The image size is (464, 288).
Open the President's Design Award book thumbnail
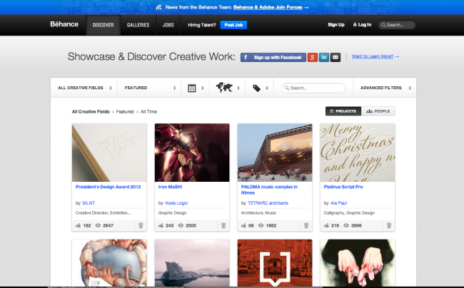(x=109, y=153)
